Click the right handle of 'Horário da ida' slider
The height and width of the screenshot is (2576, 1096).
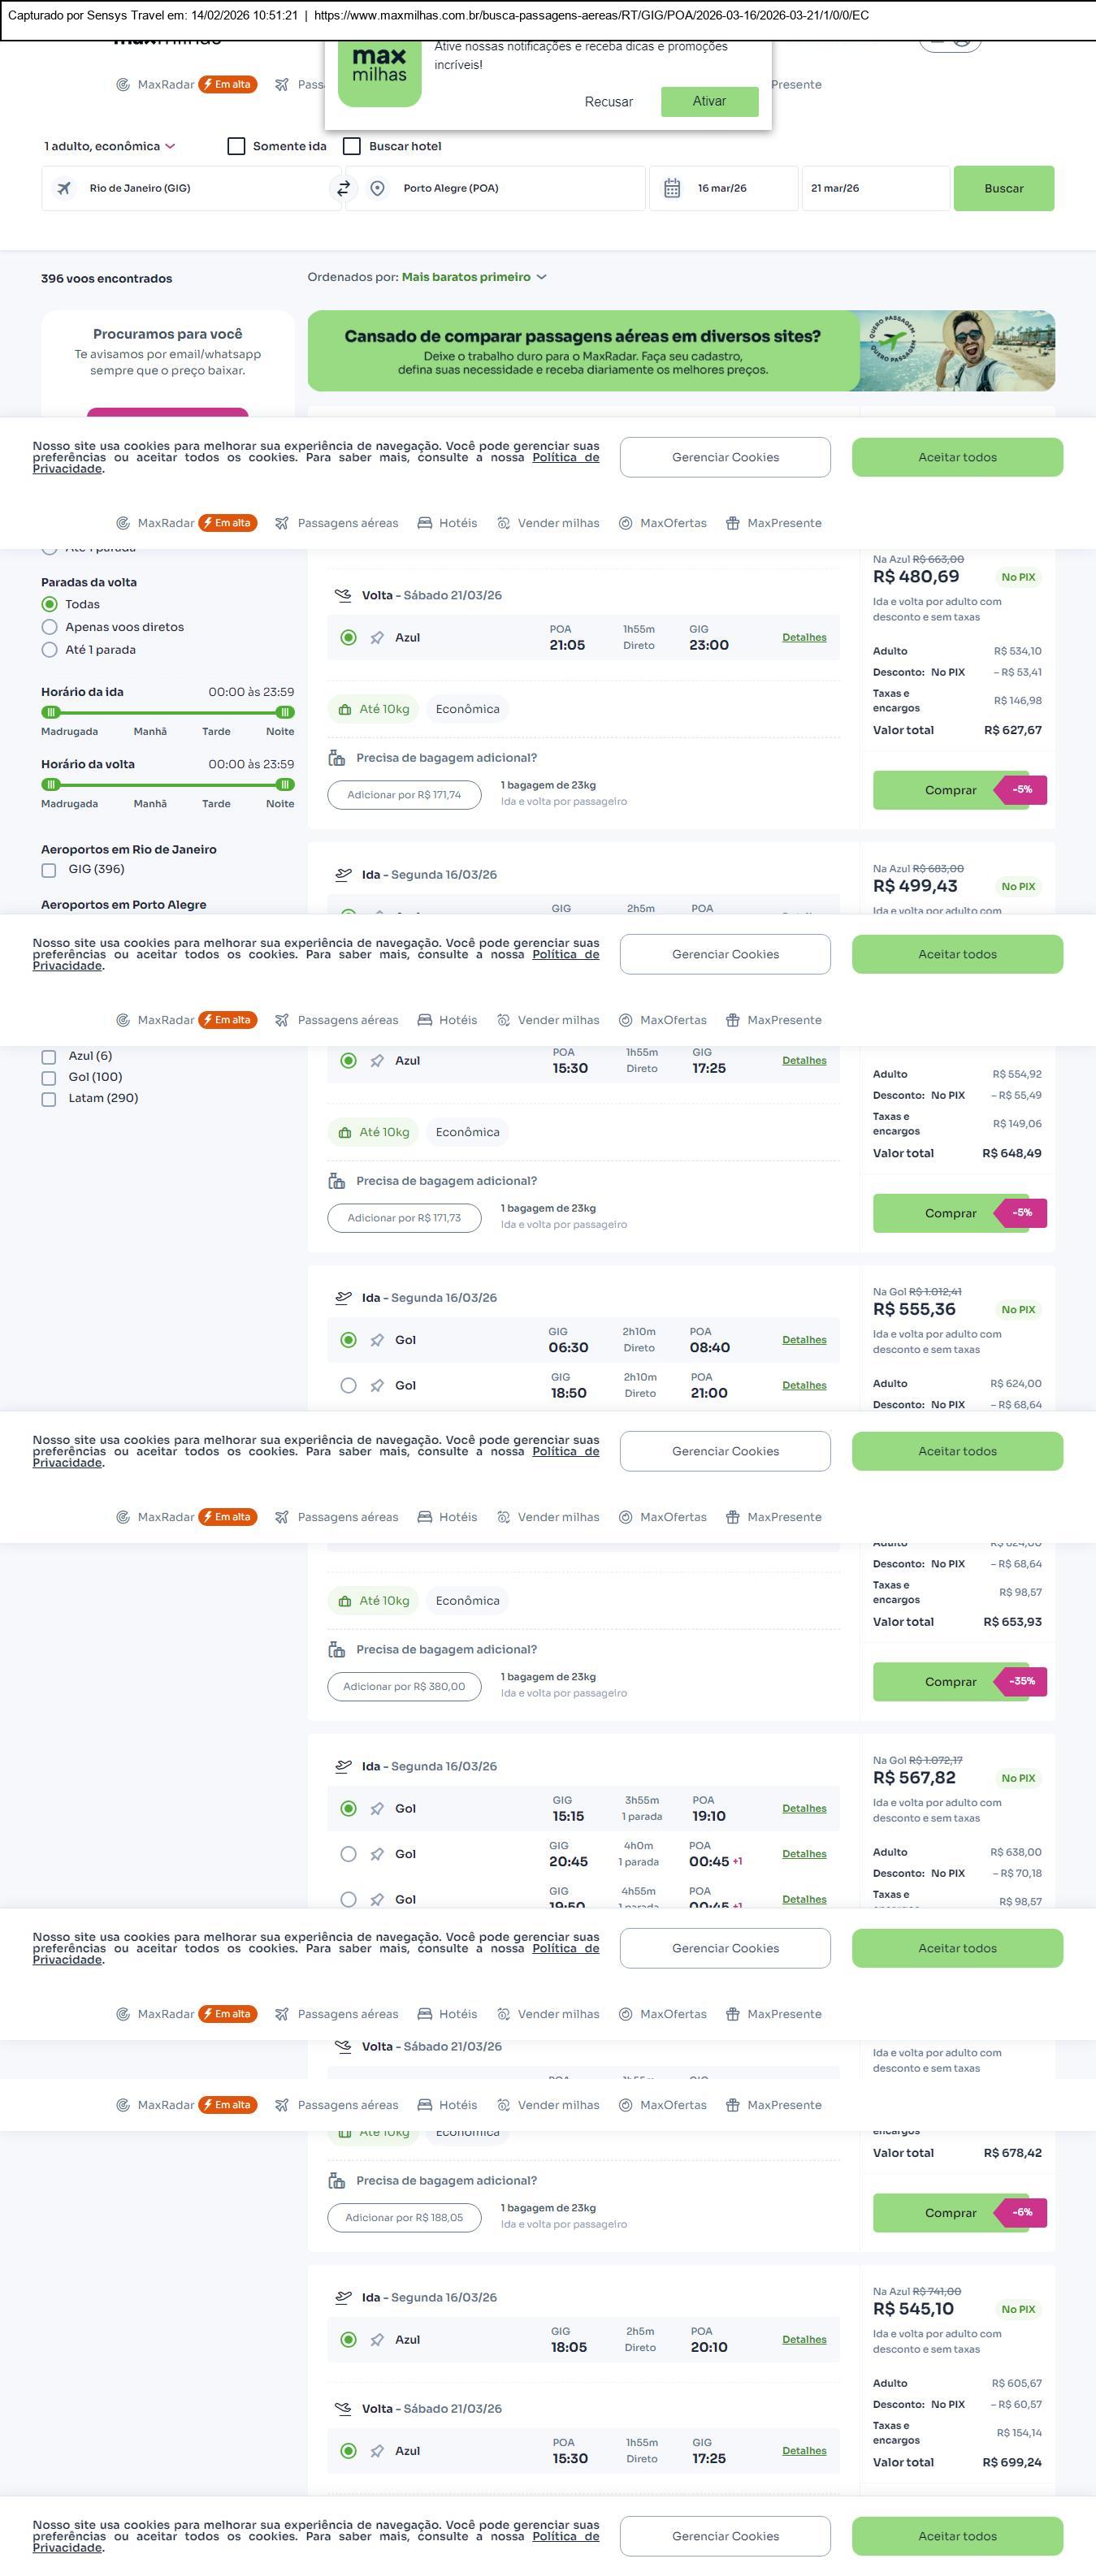tap(285, 712)
